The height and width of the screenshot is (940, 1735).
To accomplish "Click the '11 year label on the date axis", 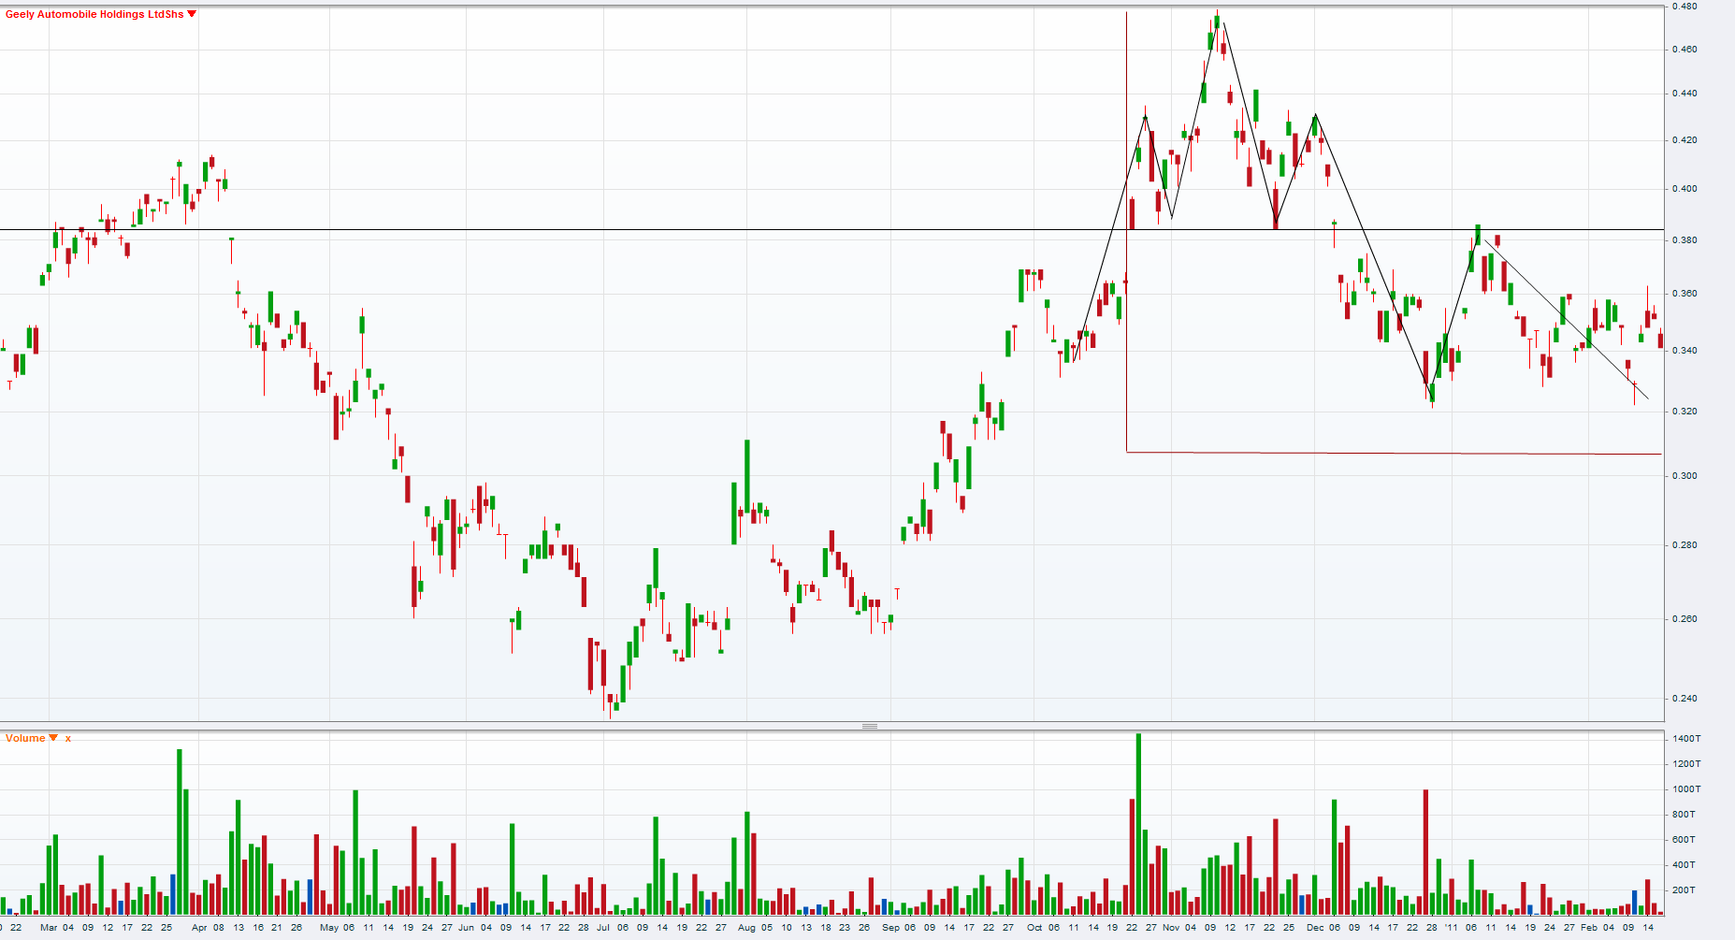I will click(1451, 928).
